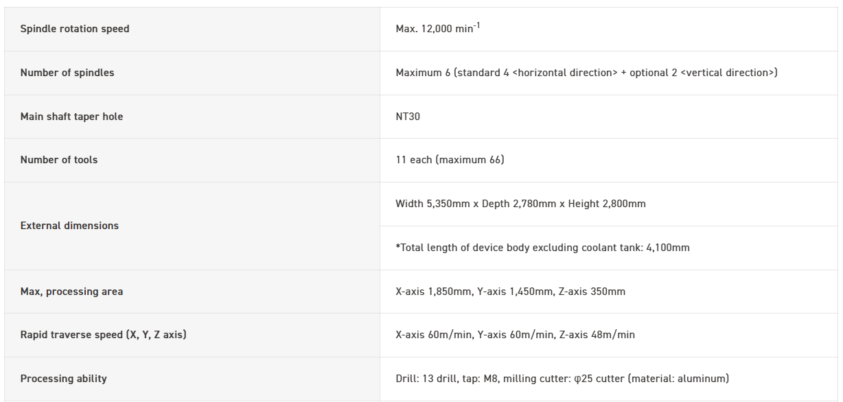Select the Max. 12,000 min⁻¹ value

coord(437,29)
